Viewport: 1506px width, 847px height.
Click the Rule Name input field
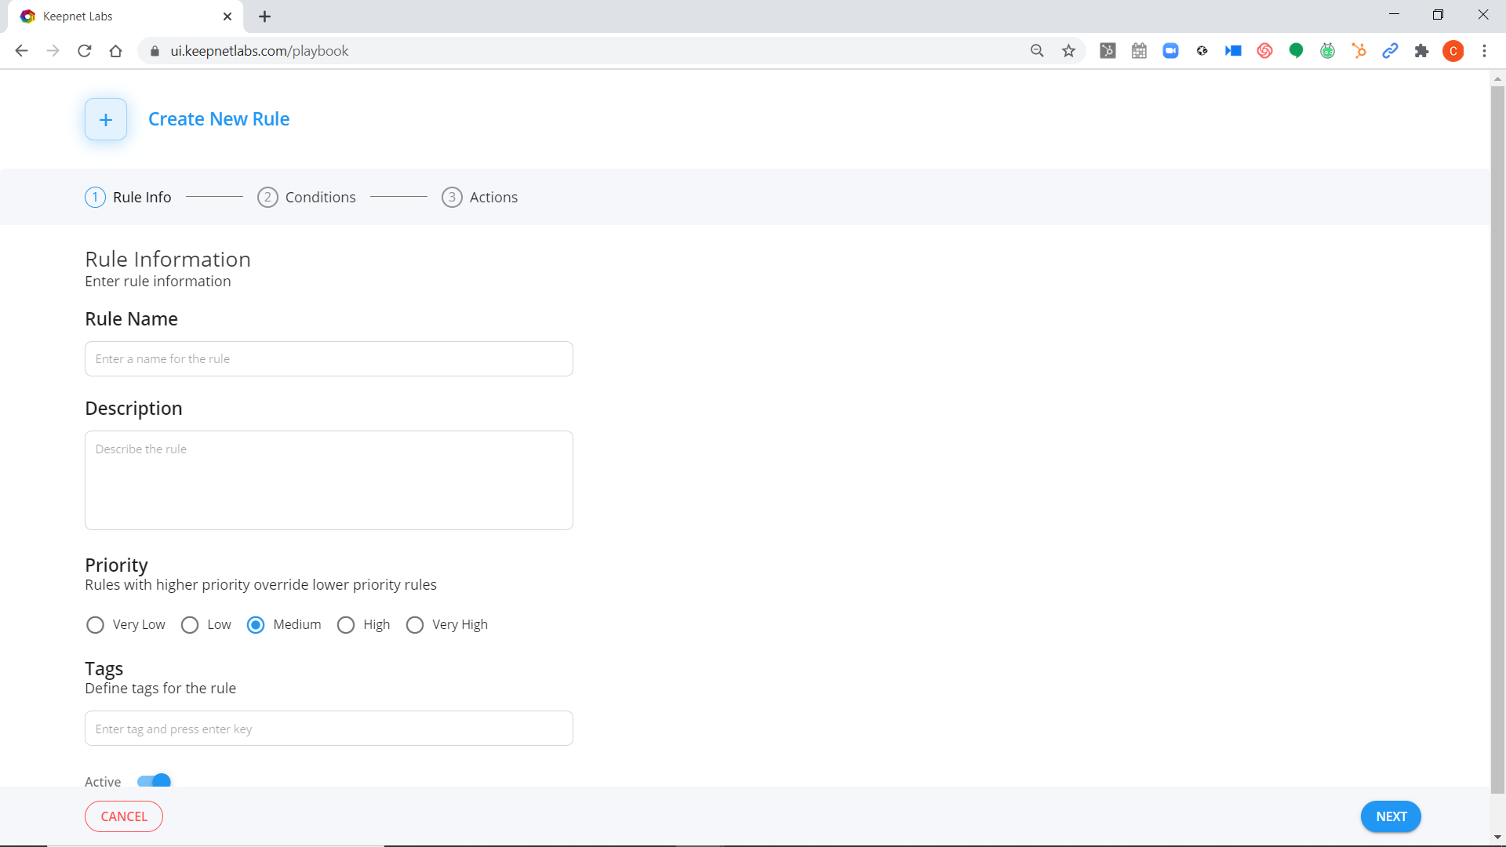click(329, 358)
